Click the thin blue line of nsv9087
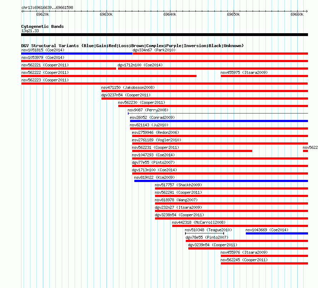The width and height of the screenshot is (318, 288). click(218, 113)
